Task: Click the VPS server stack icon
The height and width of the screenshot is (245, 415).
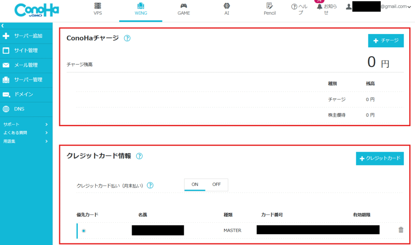Action: pos(98,6)
